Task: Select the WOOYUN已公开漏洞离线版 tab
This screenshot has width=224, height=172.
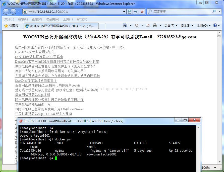Action: 61,26
